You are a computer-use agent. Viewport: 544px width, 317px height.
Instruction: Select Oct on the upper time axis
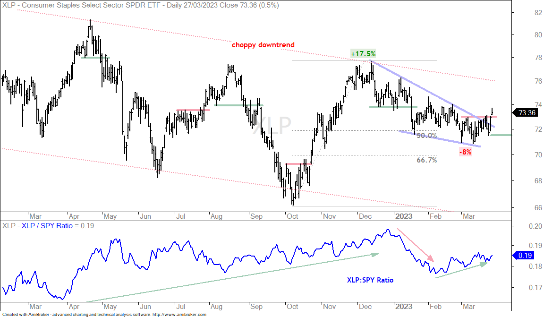coord(292,216)
